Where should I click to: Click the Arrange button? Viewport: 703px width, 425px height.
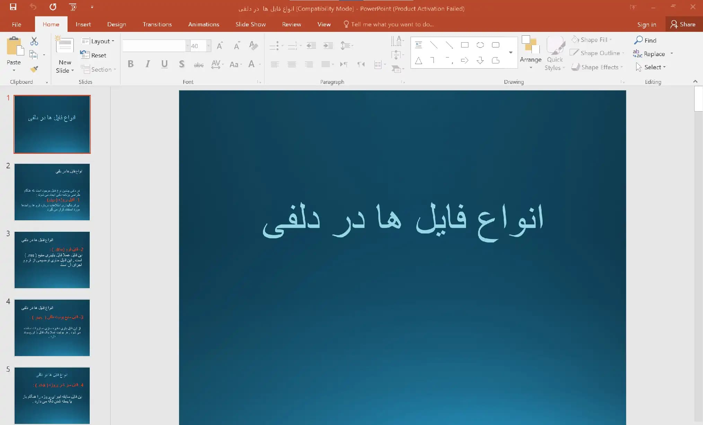point(530,52)
